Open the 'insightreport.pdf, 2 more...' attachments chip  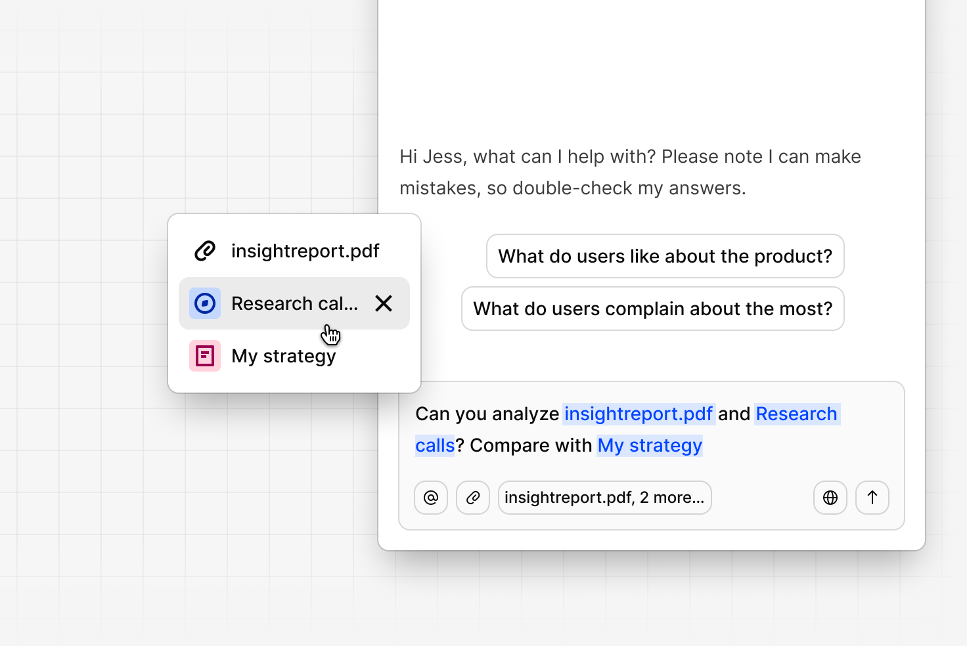coord(604,498)
